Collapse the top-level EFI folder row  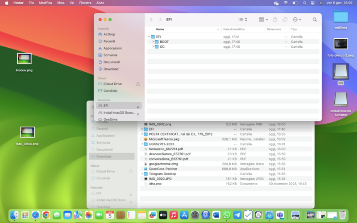[149, 37]
